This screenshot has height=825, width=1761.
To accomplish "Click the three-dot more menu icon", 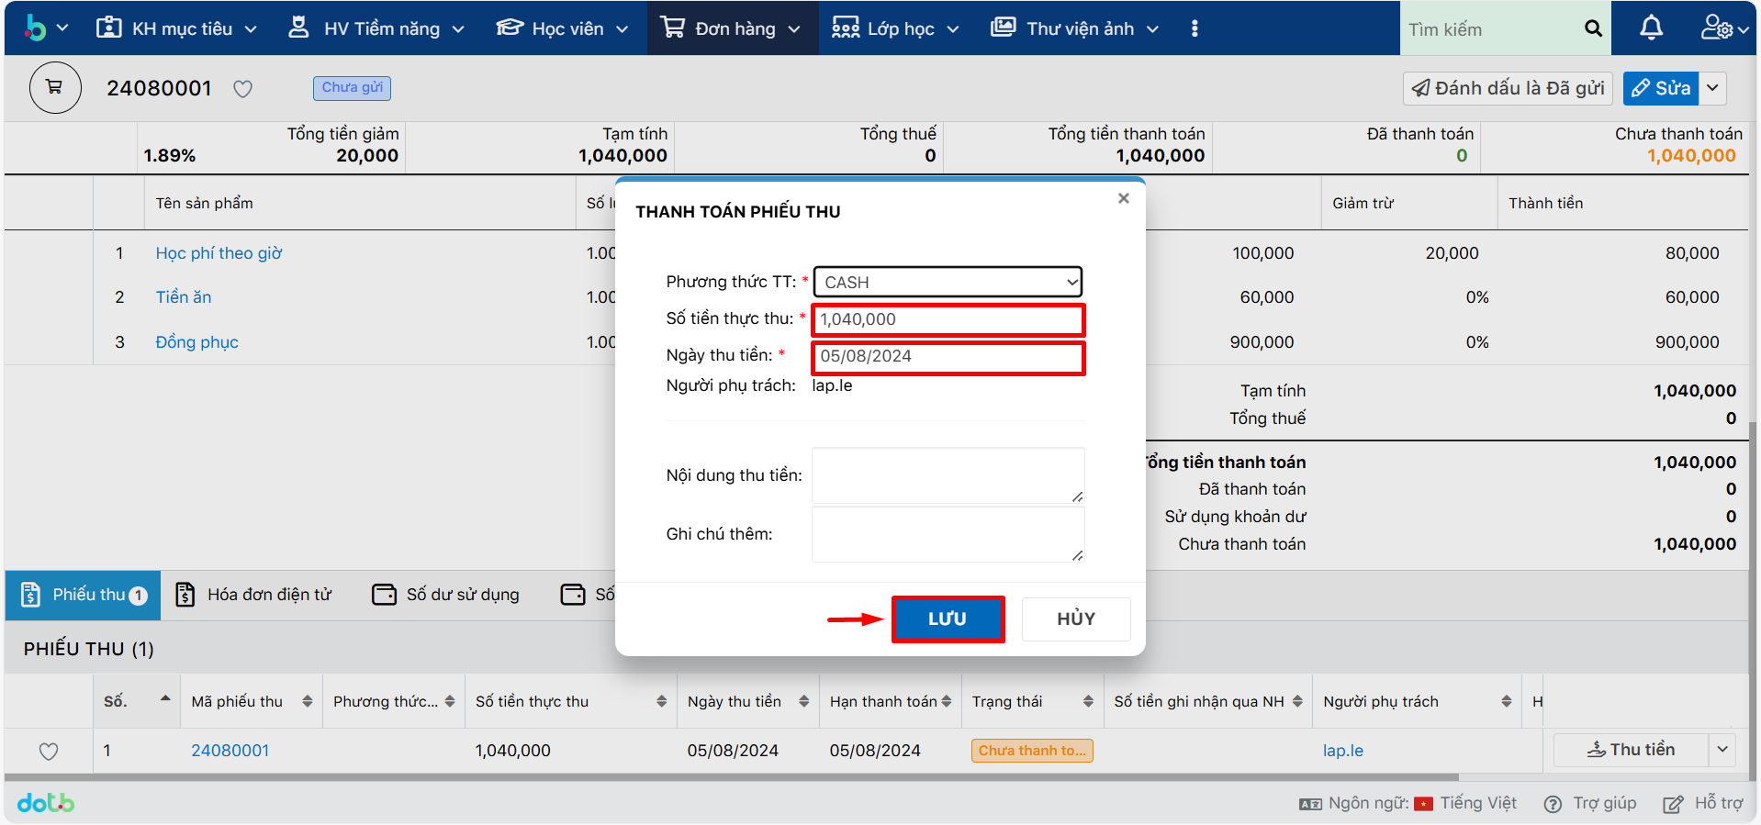I will (x=1194, y=28).
